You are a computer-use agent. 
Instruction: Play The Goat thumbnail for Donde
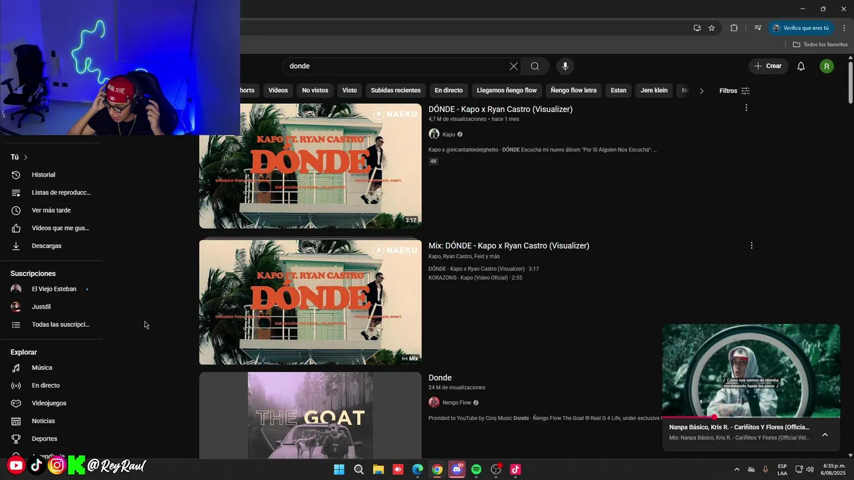click(310, 415)
